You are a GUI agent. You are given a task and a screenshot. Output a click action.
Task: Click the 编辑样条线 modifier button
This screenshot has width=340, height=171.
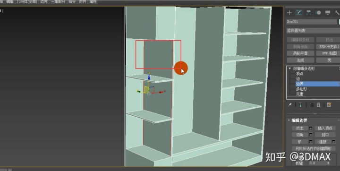pyautogui.click(x=300, y=40)
